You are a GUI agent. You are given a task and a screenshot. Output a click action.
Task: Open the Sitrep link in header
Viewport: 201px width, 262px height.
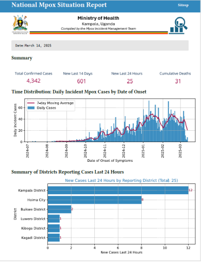pyautogui.click(x=183, y=5)
